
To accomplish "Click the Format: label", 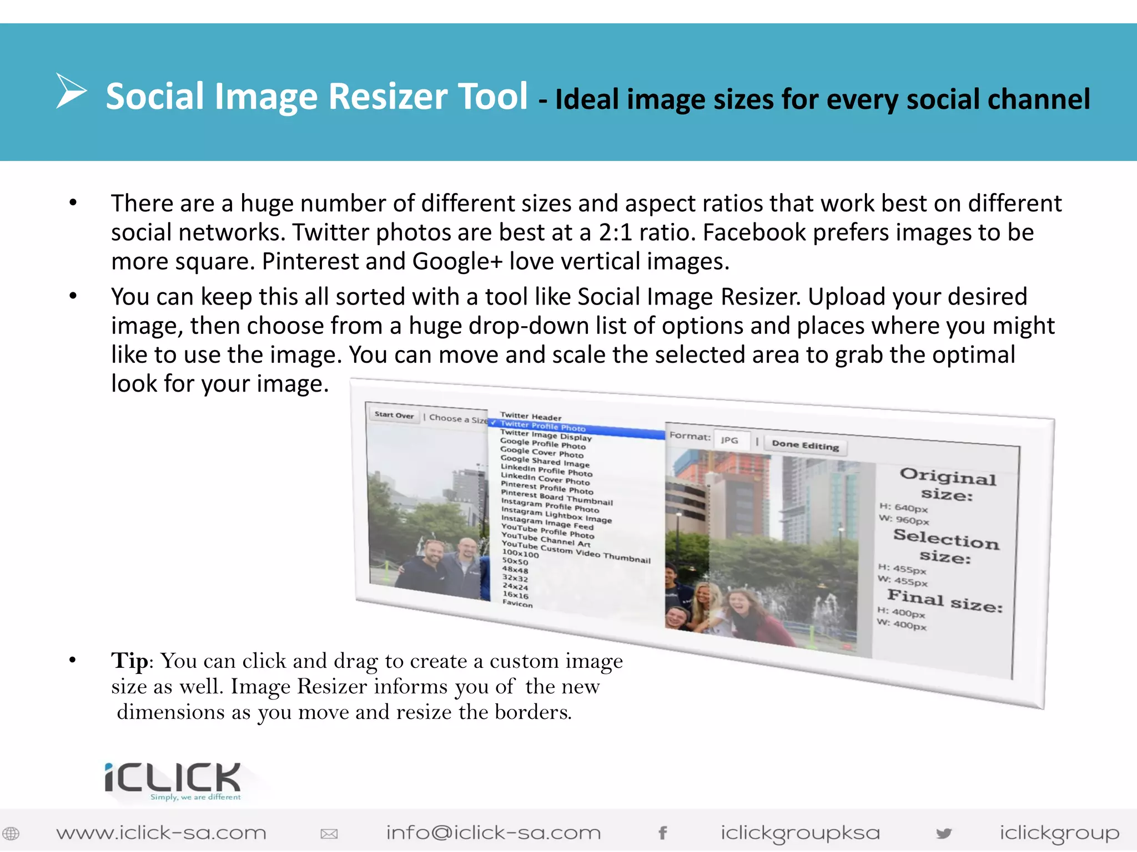I will click(690, 436).
